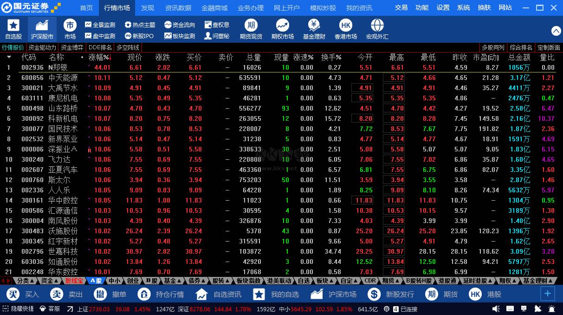Collapse toolbar with the round up-arrow button
The width and height of the screenshot is (563, 315).
[556, 31]
